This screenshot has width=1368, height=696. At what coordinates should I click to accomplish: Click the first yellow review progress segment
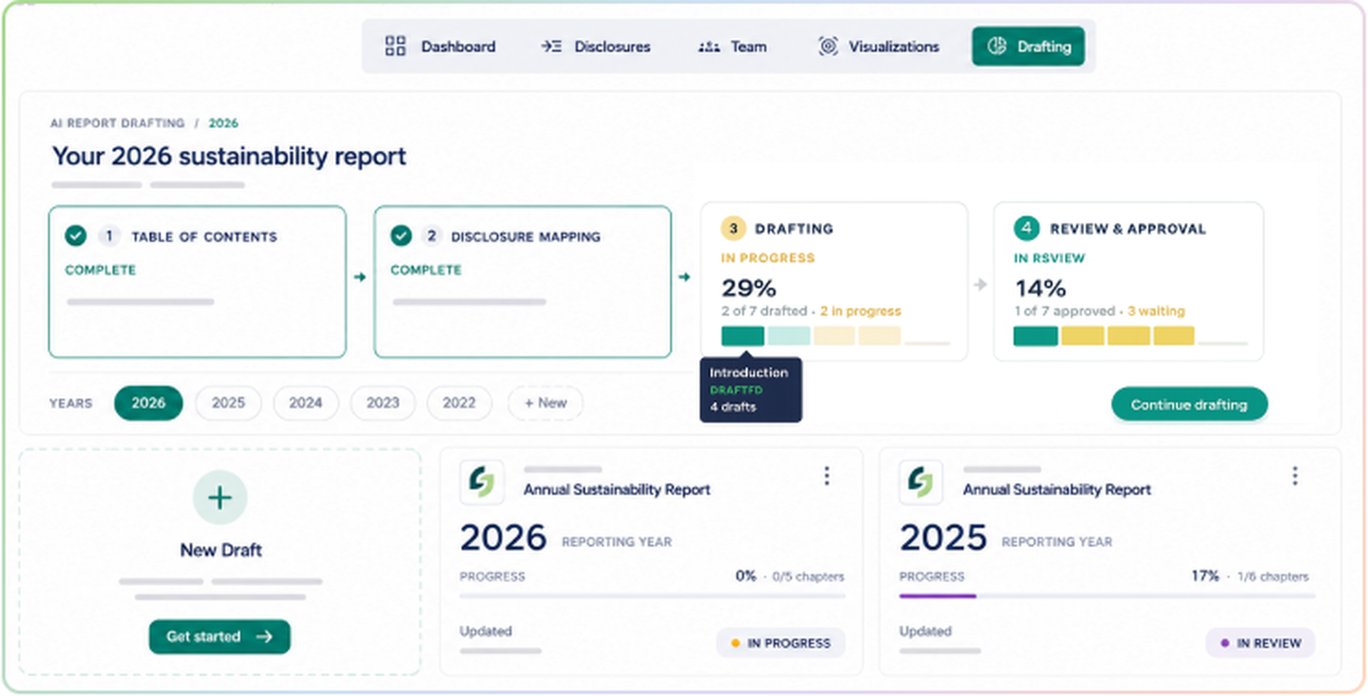point(1083,336)
